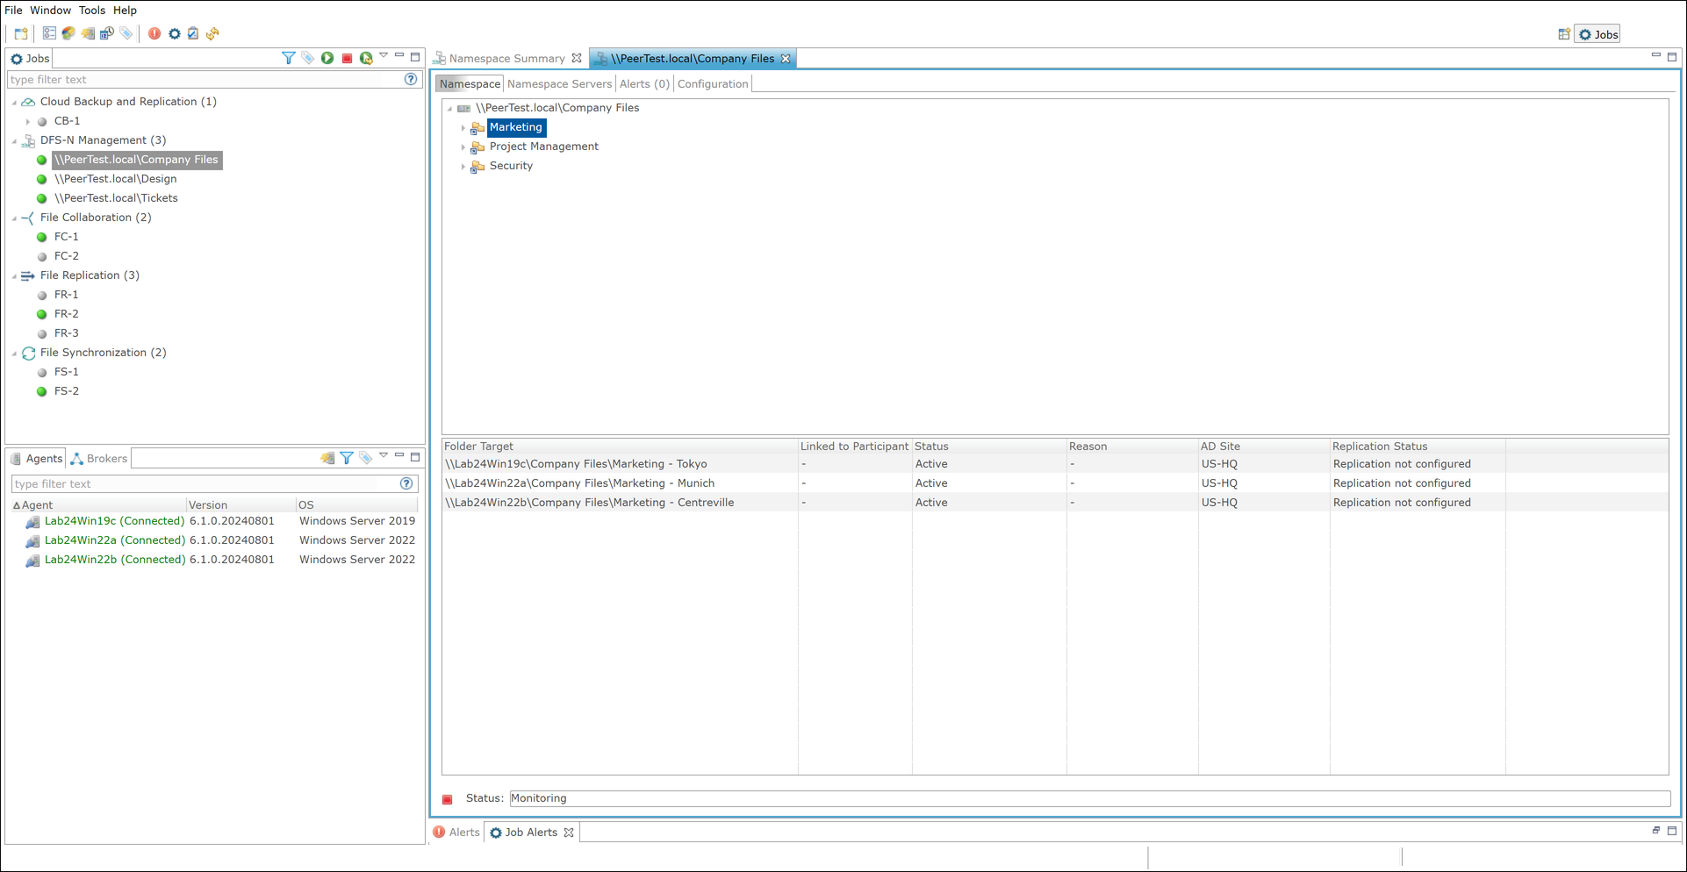1687x872 pixels.
Task: Click the Create New Job toolbar icon
Action: (x=21, y=34)
